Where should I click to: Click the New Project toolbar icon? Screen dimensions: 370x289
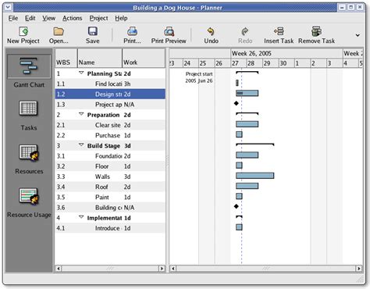tap(23, 31)
